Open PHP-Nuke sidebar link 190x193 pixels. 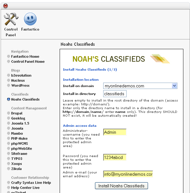tap(19, 138)
